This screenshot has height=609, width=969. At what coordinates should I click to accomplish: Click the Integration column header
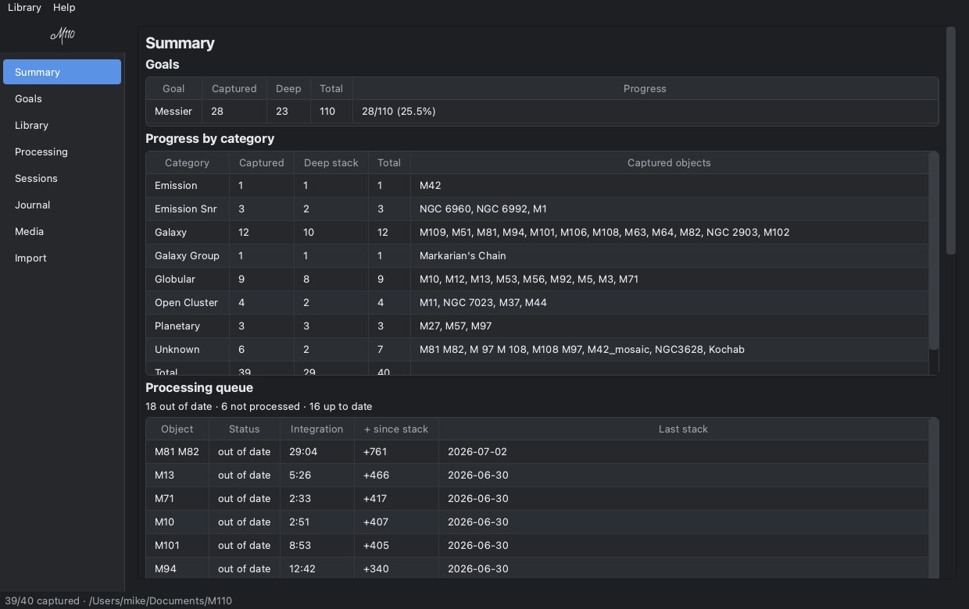316,429
